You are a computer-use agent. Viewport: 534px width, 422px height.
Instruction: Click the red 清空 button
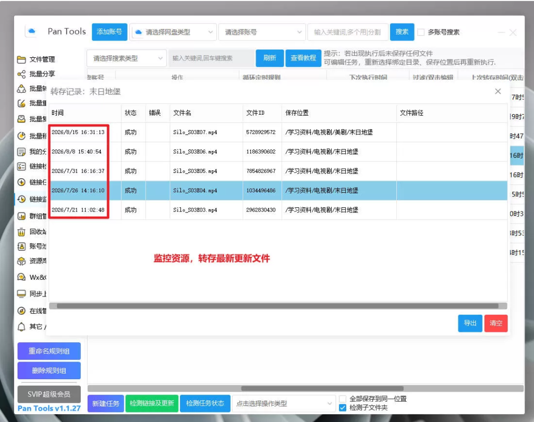coord(496,324)
